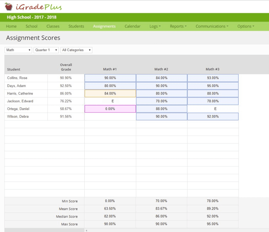Open the Math subject selector
Viewport: 269px width, 232px height.
click(x=18, y=50)
